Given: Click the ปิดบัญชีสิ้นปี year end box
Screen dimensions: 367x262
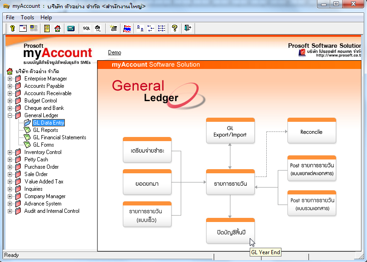Looking at the screenshot, I should [x=230, y=233].
